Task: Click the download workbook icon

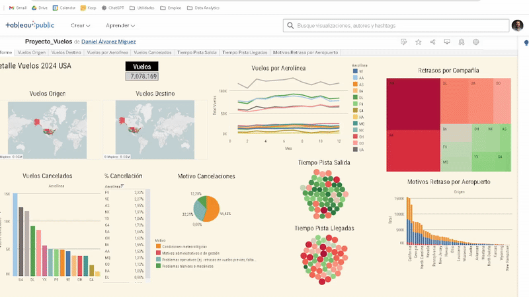Action: point(447,42)
